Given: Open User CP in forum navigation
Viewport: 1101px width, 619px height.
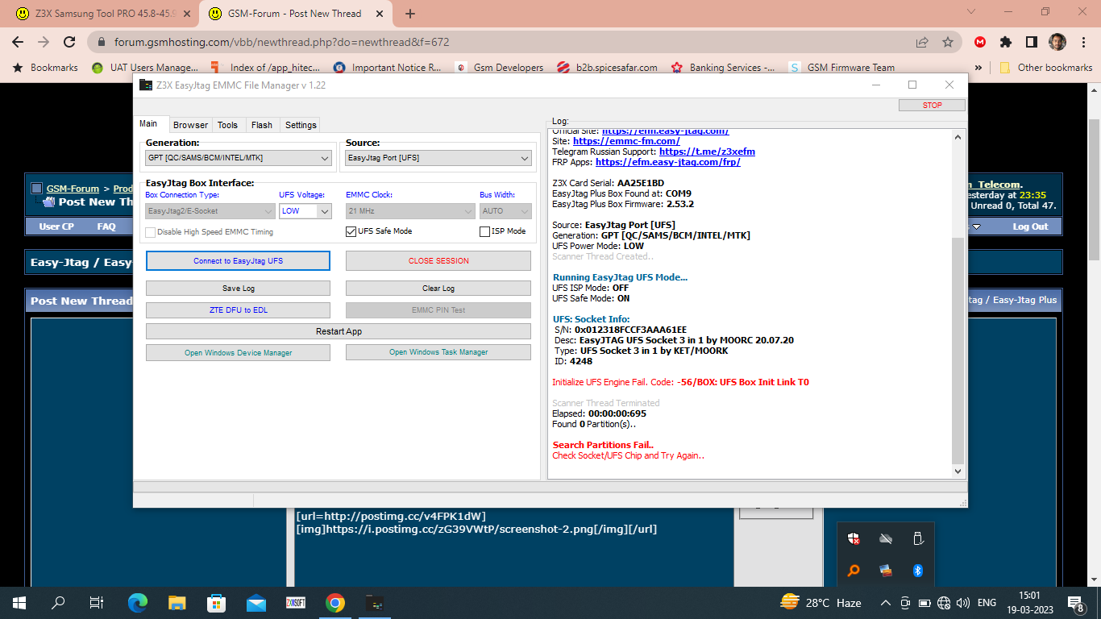Looking at the screenshot, I should pyautogui.click(x=56, y=226).
